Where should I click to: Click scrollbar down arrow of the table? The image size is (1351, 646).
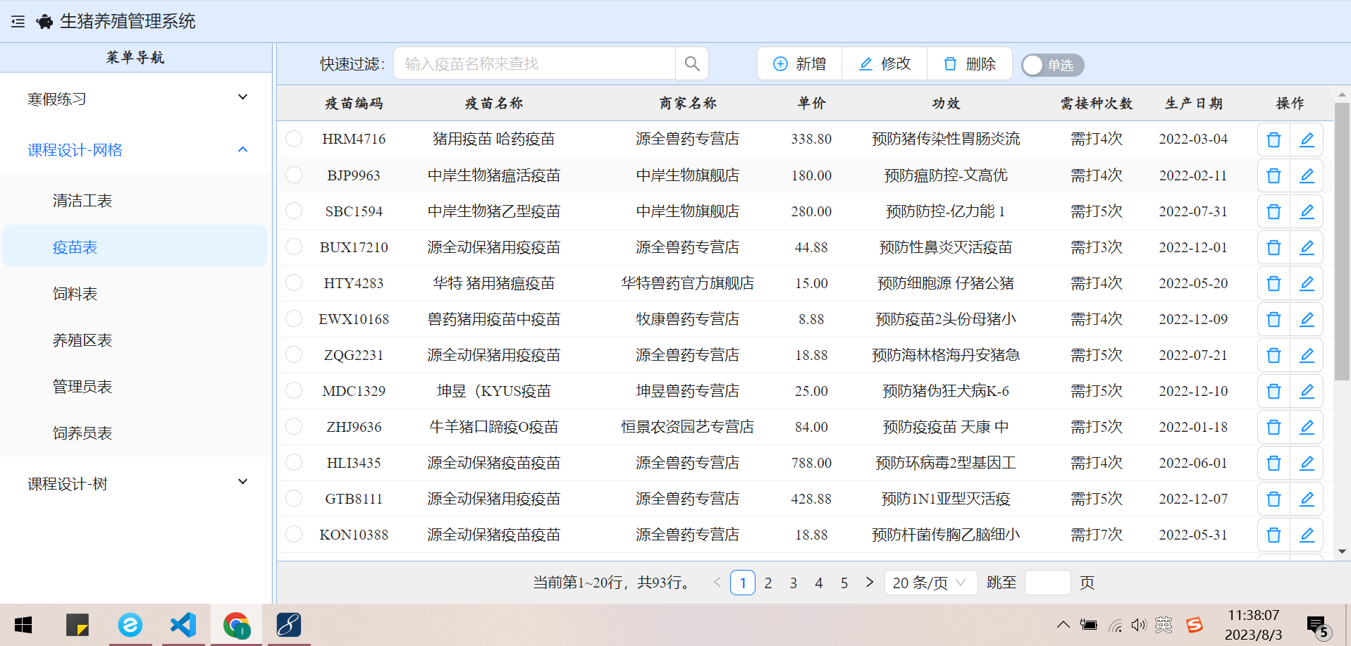[x=1342, y=552]
